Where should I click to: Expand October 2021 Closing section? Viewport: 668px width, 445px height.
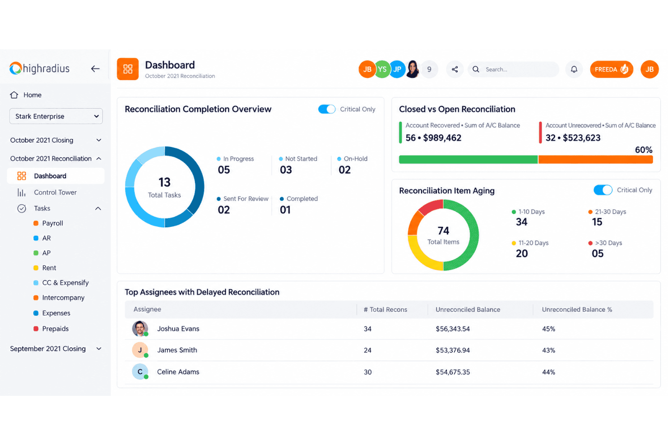click(99, 140)
